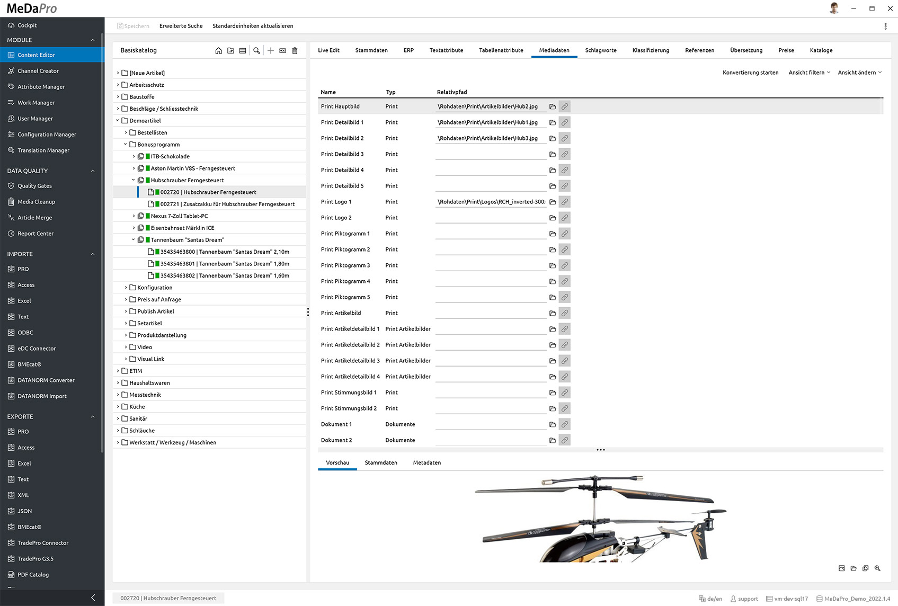The width and height of the screenshot is (898, 606).
Task: Open Metadaten preview tab
Action: point(427,463)
